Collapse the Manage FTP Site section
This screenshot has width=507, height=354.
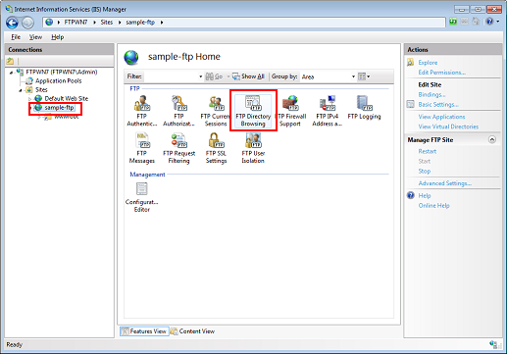492,139
